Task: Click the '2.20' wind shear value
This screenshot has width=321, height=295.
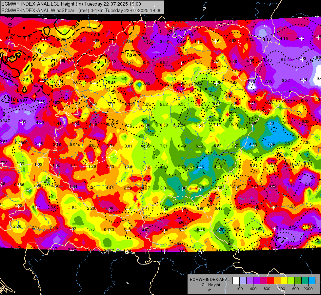Action: pyautogui.click(x=91, y=208)
